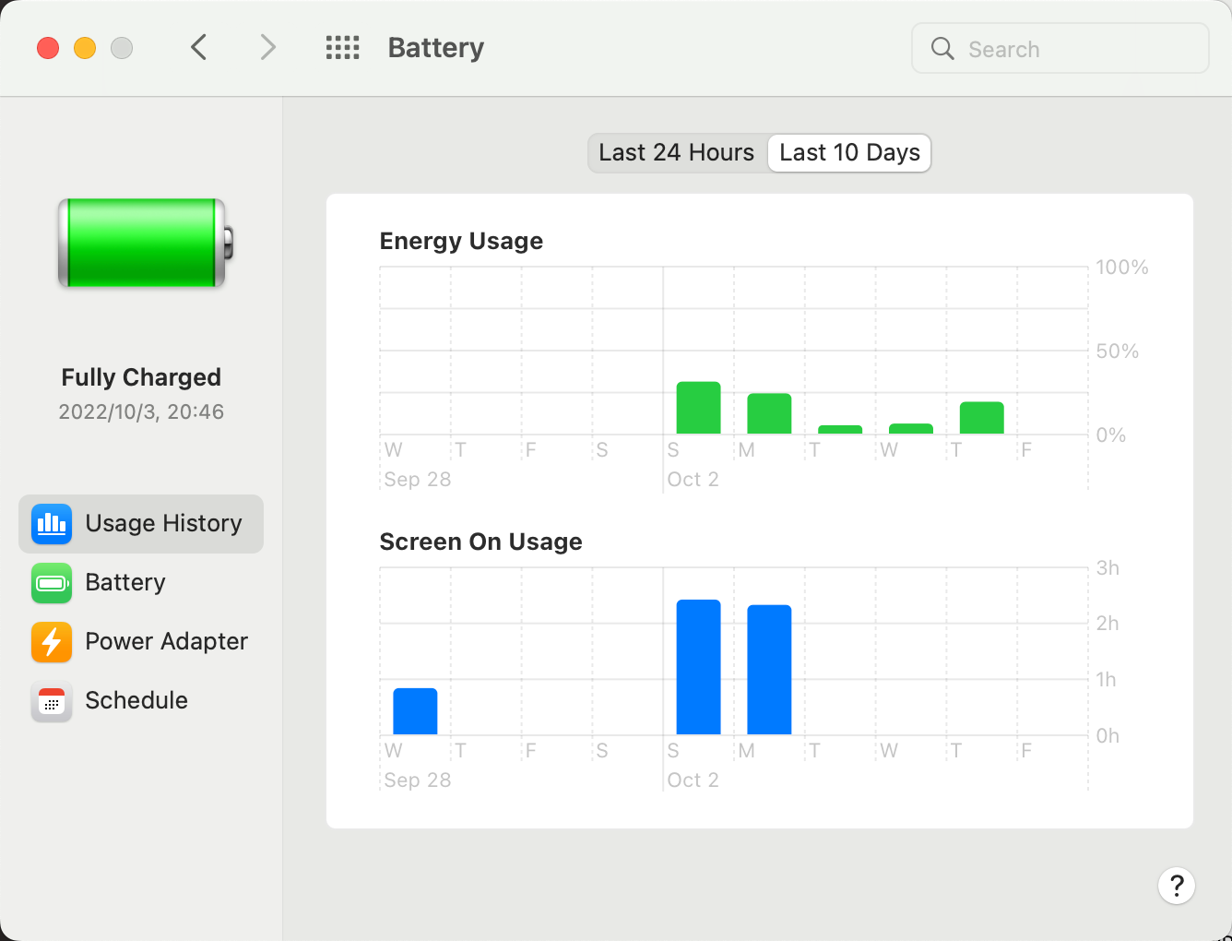Open help with the question mark button
This screenshot has width=1232, height=941.
point(1177,886)
